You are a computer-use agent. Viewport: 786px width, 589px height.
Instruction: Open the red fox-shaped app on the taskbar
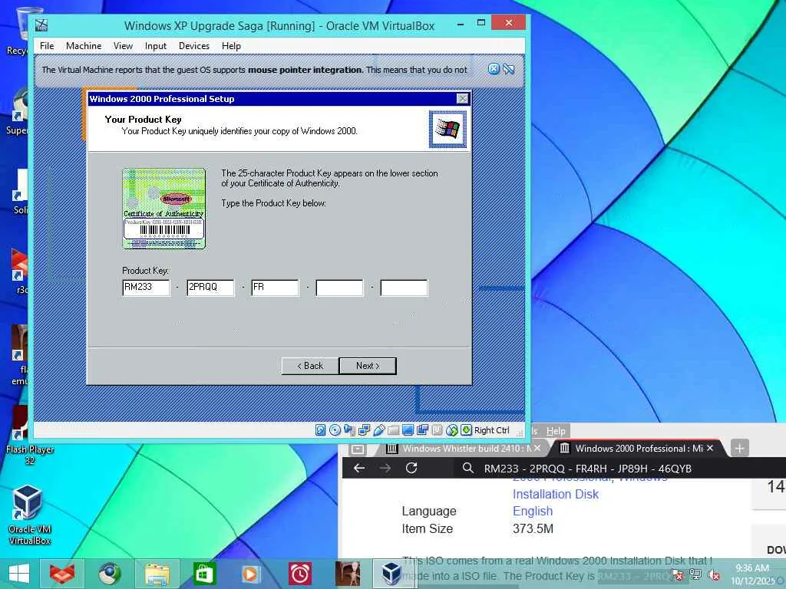pos(62,574)
